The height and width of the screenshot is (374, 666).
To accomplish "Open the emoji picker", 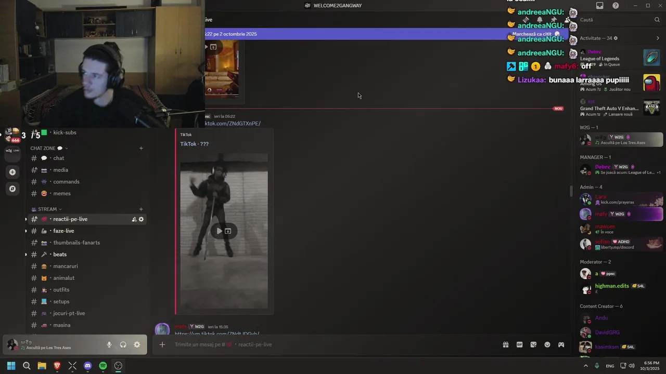I will click(x=547, y=344).
